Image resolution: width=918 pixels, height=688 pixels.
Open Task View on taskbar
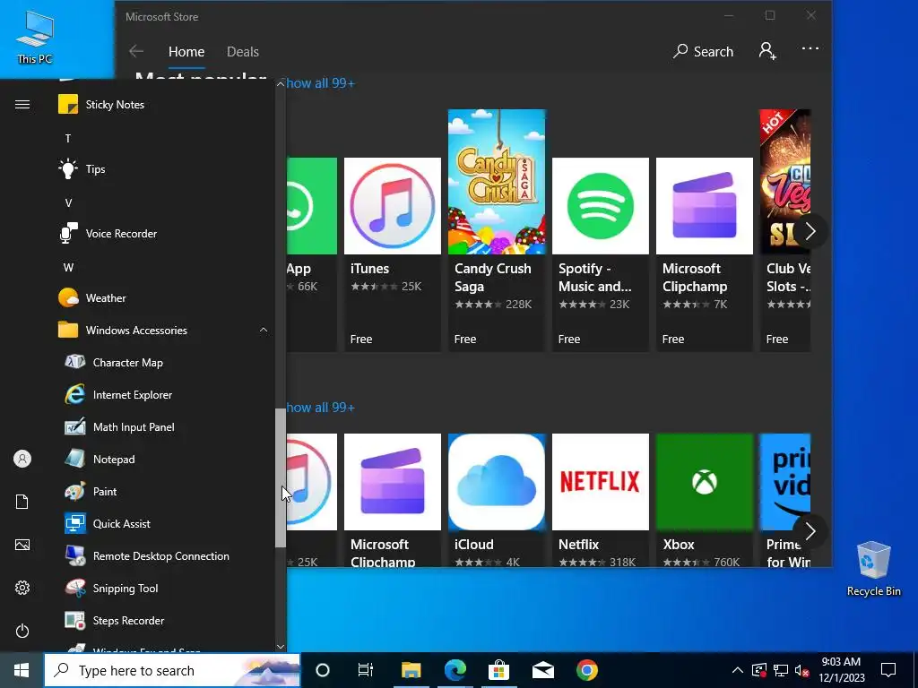[x=366, y=670]
